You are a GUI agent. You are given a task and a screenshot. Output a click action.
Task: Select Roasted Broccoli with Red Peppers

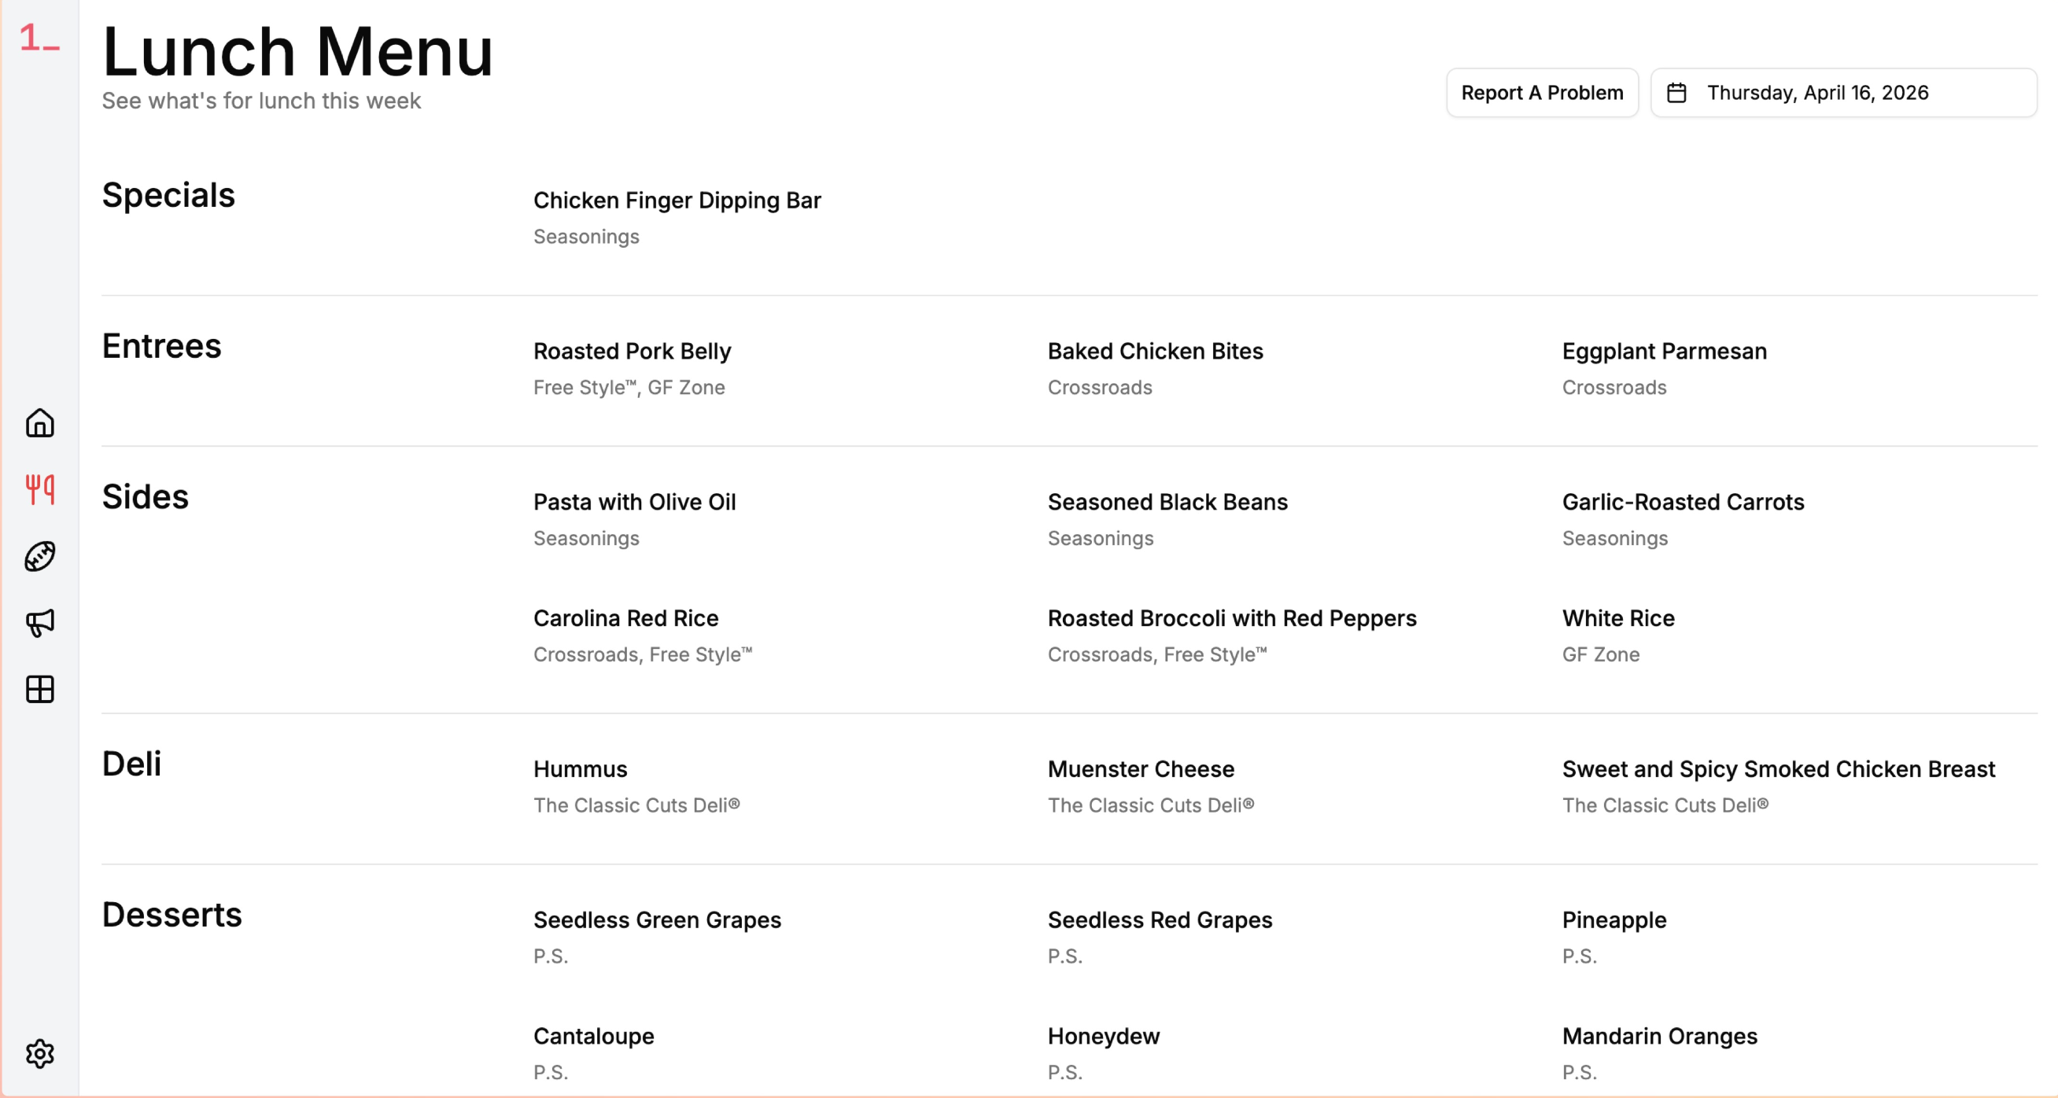1232,618
